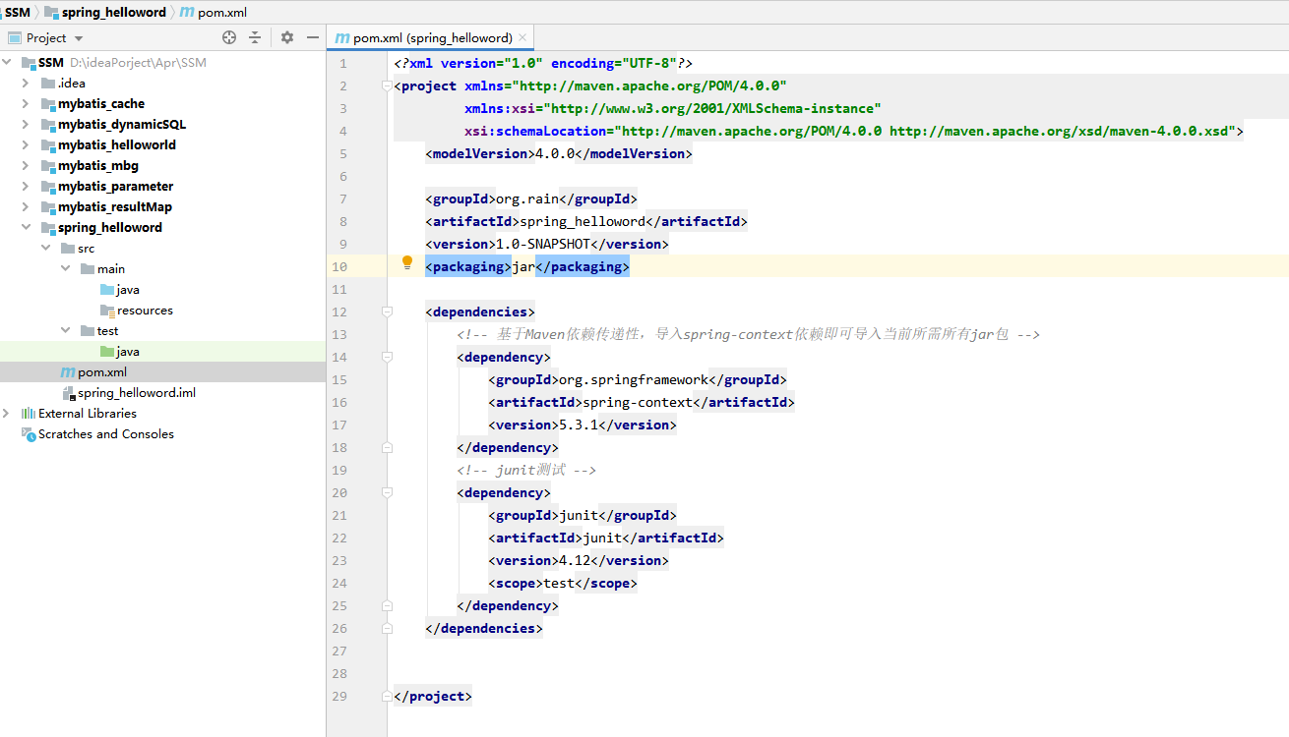1289x737 pixels.
Task: Click fold end marker on line 29
Action: (387, 697)
